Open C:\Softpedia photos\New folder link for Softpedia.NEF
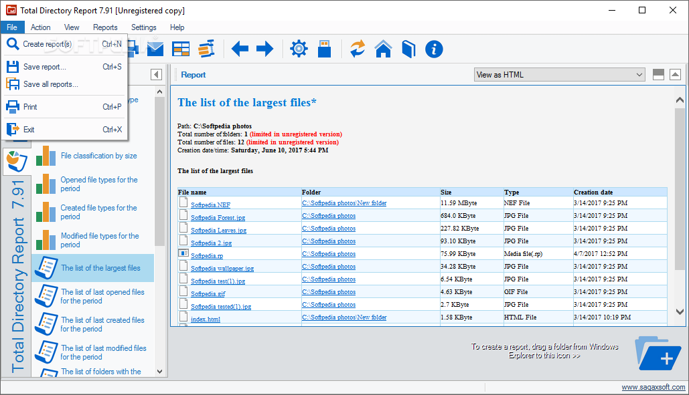 pyautogui.click(x=344, y=203)
